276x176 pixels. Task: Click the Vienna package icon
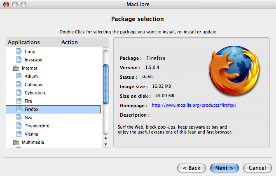[19, 134]
